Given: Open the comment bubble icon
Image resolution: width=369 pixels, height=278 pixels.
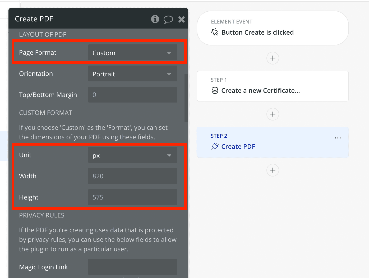Looking at the screenshot, I should point(168,19).
